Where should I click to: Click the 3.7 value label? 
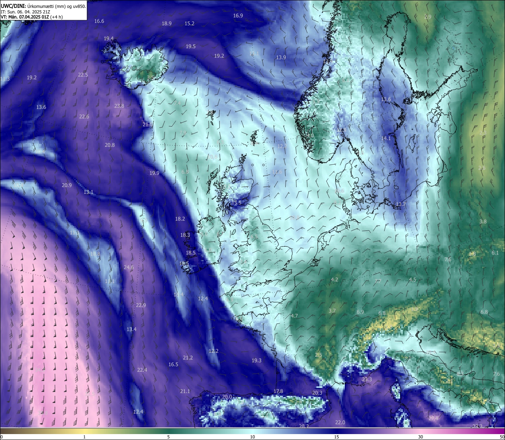tap(332, 311)
